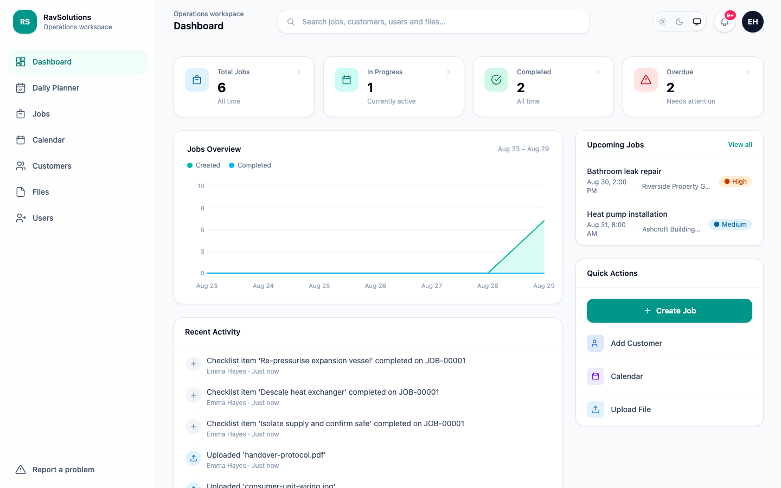Click the In Progress calendar icon
The width and height of the screenshot is (781, 488).
pyautogui.click(x=347, y=80)
